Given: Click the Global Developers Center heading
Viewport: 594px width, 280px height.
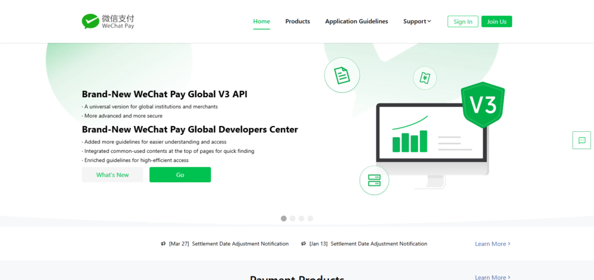Looking at the screenshot, I should click(190, 129).
